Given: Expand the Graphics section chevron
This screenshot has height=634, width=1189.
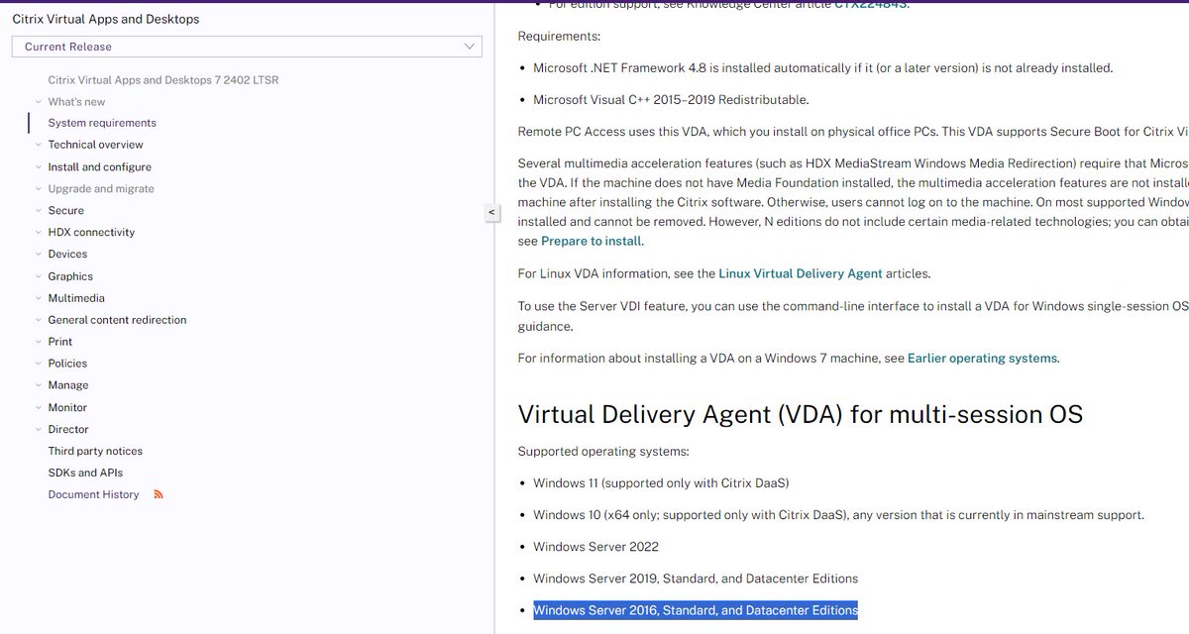Looking at the screenshot, I should pyautogui.click(x=38, y=276).
